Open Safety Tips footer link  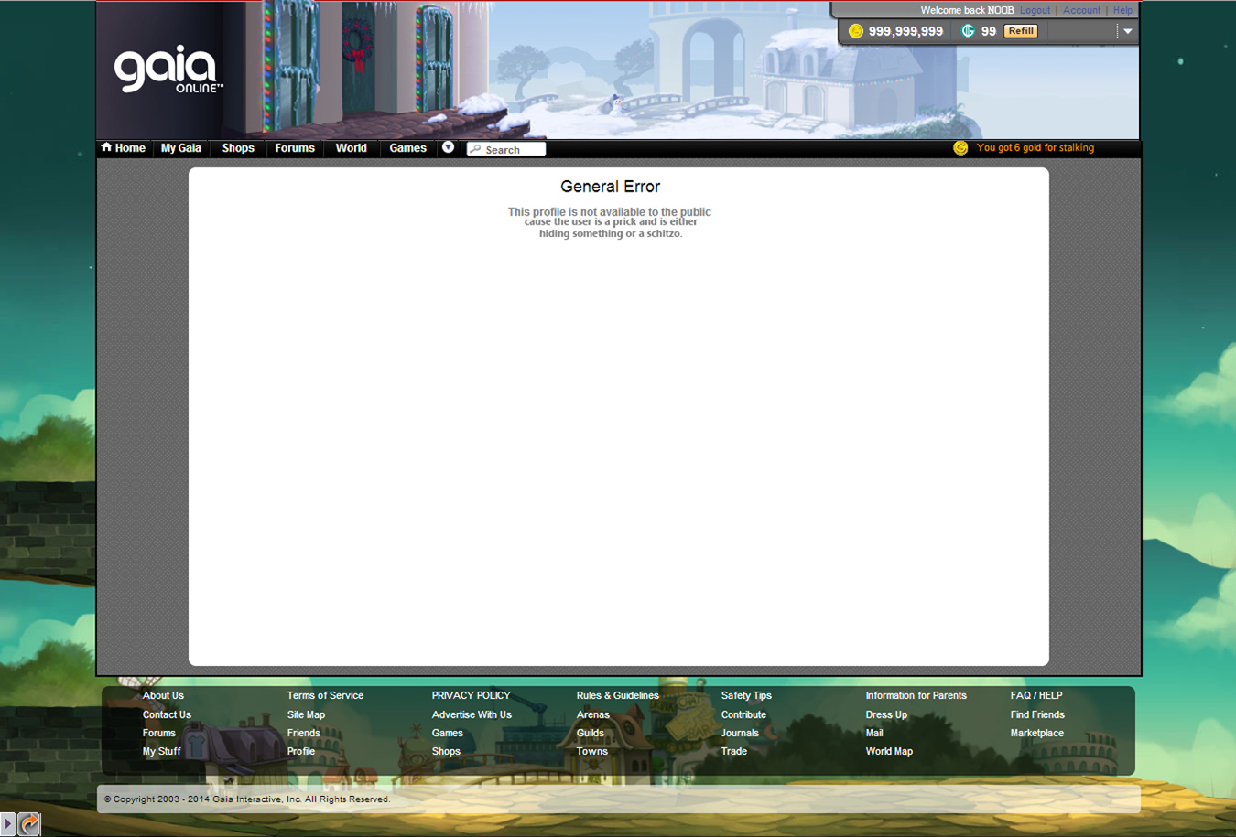(x=746, y=695)
